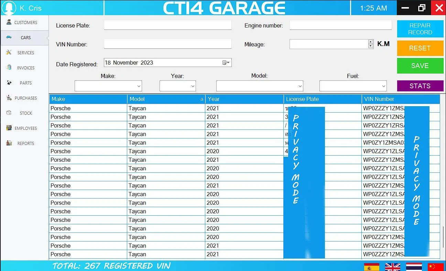
Task: Expand the Model dropdown
Action: tap(300, 86)
